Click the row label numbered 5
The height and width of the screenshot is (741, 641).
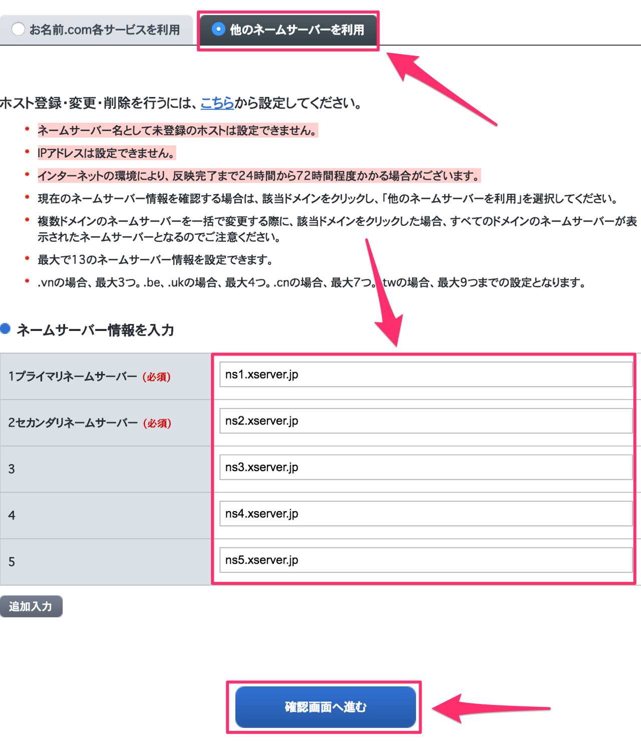[x=12, y=562]
